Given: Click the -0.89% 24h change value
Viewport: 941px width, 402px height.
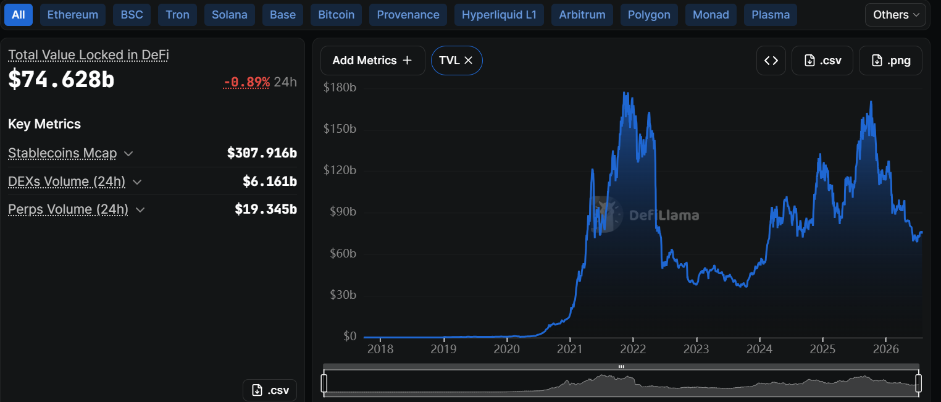Looking at the screenshot, I should pyautogui.click(x=246, y=82).
